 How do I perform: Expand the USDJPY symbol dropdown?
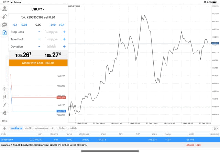click(38, 9)
